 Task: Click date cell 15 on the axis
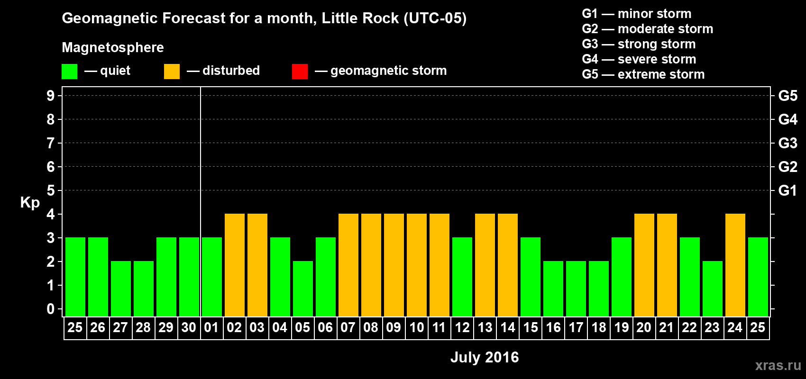click(531, 328)
